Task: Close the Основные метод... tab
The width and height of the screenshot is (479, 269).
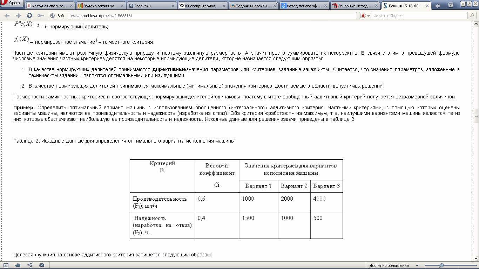Action: point(376,6)
